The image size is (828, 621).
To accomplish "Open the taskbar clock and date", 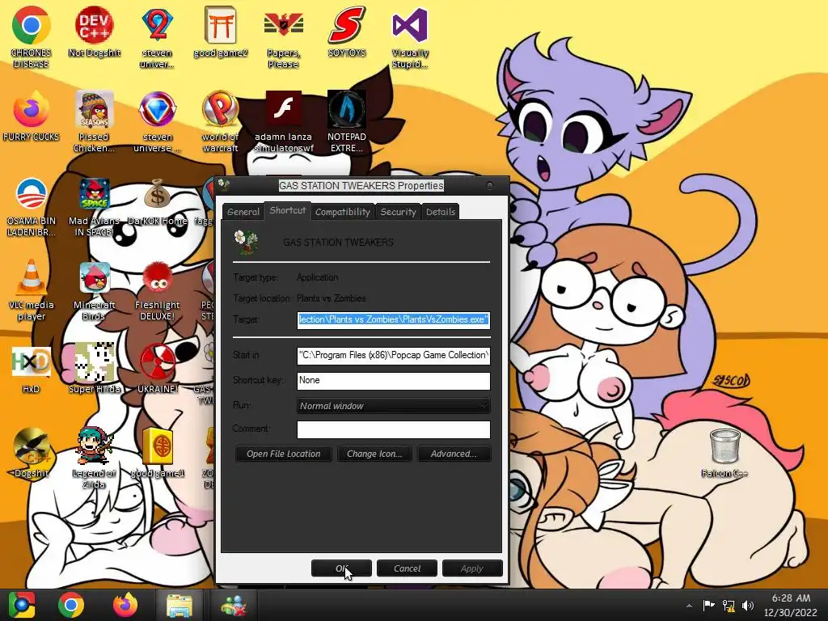I will click(x=790, y=605).
